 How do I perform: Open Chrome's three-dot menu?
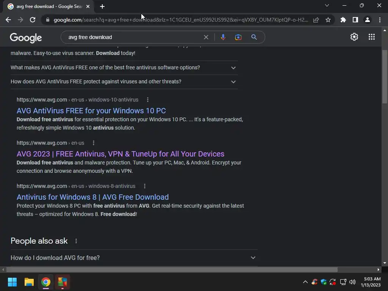click(x=380, y=20)
